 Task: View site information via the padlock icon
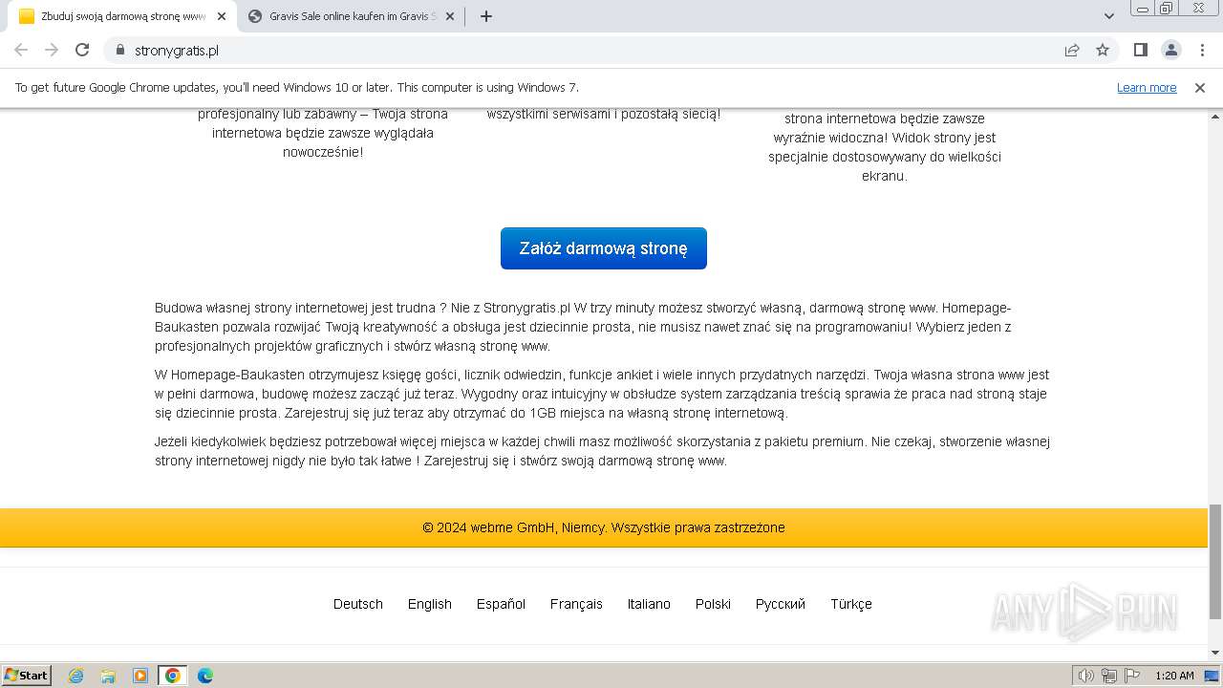[x=119, y=50]
